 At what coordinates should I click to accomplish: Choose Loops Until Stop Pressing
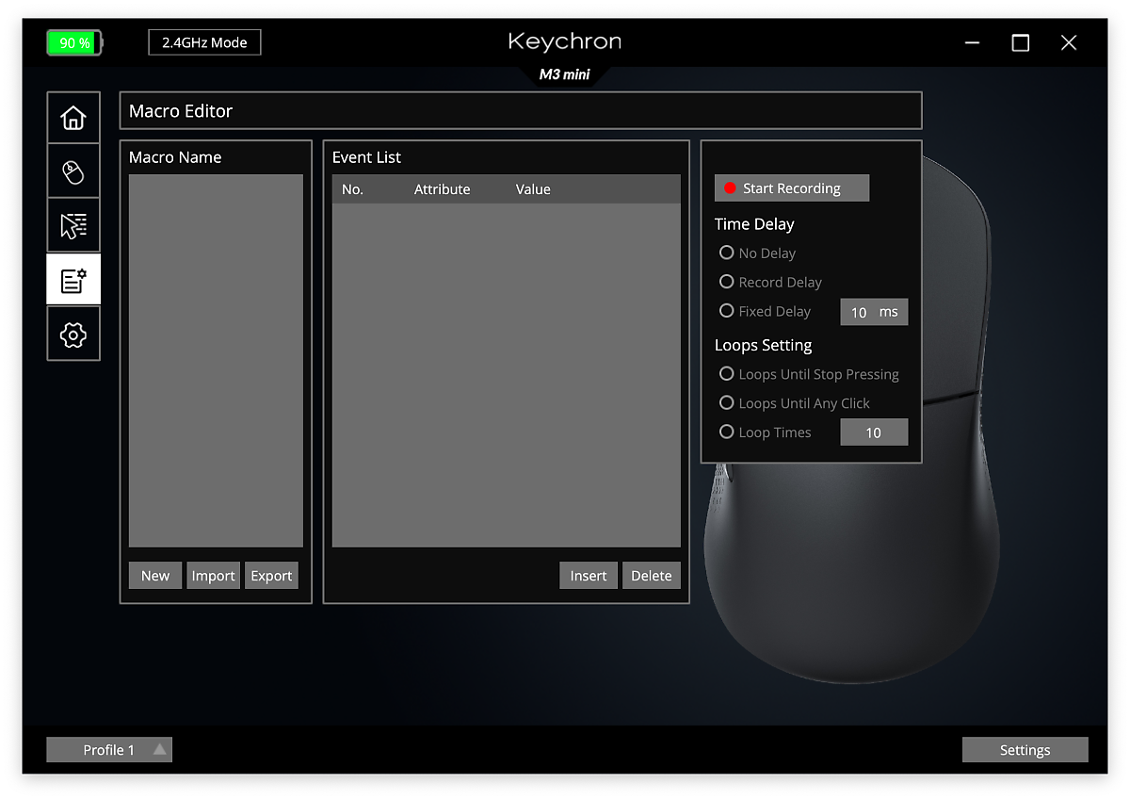(809, 374)
